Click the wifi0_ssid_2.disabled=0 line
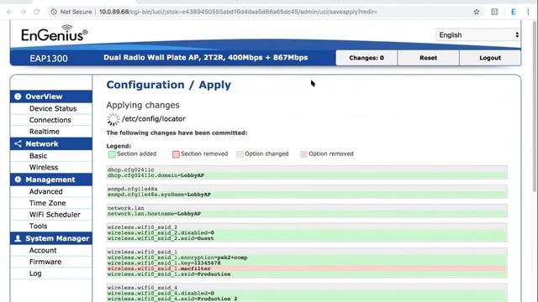Image resolution: width=538 pixels, height=302 pixels. (307, 233)
